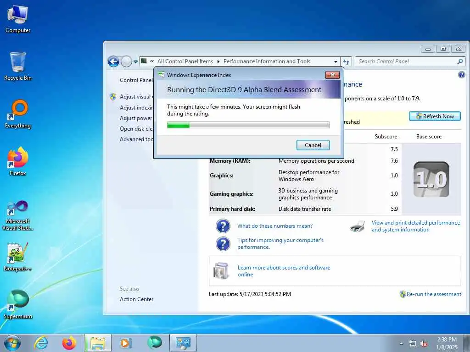The image size is (470, 352).
Task: Click the help icon beside performance tips
Action: click(x=223, y=244)
